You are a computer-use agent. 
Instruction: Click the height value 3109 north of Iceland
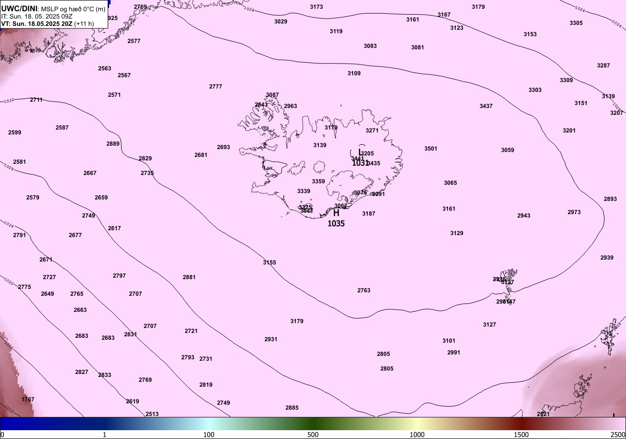[354, 73]
